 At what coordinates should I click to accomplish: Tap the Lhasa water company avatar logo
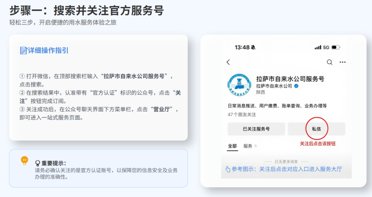(239, 85)
